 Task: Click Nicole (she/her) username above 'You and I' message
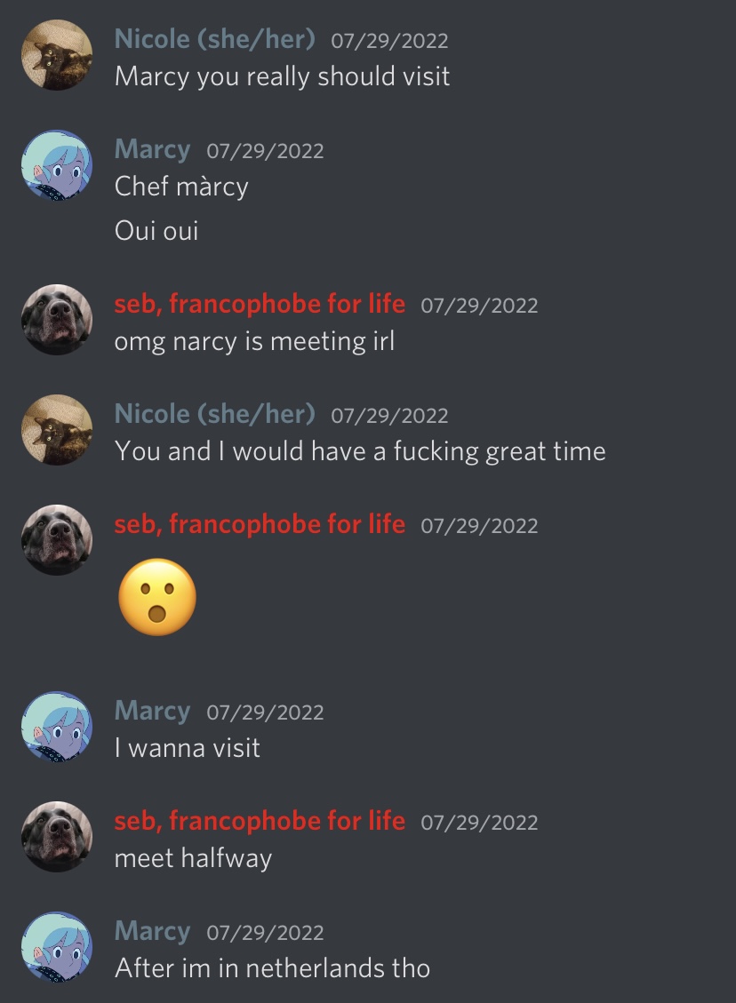(x=214, y=415)
